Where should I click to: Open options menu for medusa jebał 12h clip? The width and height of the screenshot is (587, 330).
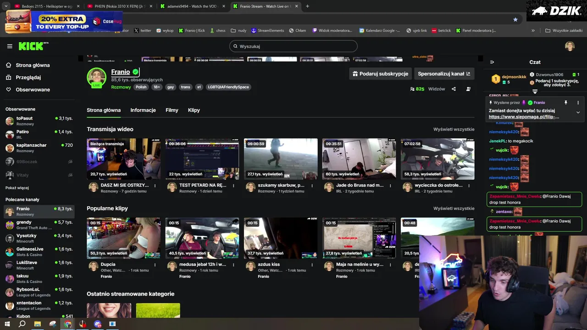point(233,264)
